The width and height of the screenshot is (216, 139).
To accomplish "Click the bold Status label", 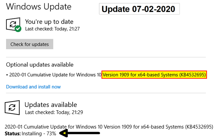I will 13,134.
